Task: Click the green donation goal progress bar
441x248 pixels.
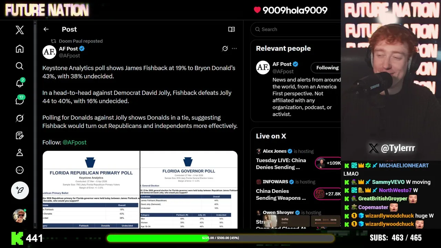Action: 220,238
